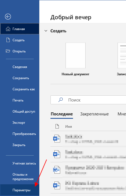Click the open folder icon beside Открыть
The image size is (126, 196).
click(8, 51)
